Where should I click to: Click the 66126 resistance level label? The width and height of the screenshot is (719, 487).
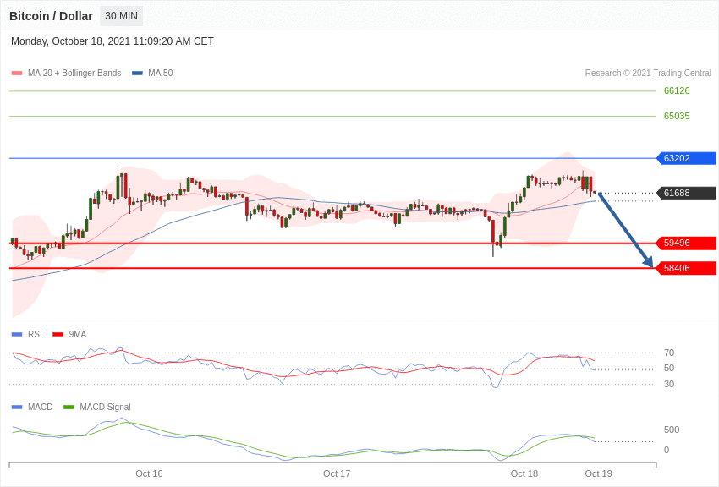pyautogui.click(x=677, y=90)
